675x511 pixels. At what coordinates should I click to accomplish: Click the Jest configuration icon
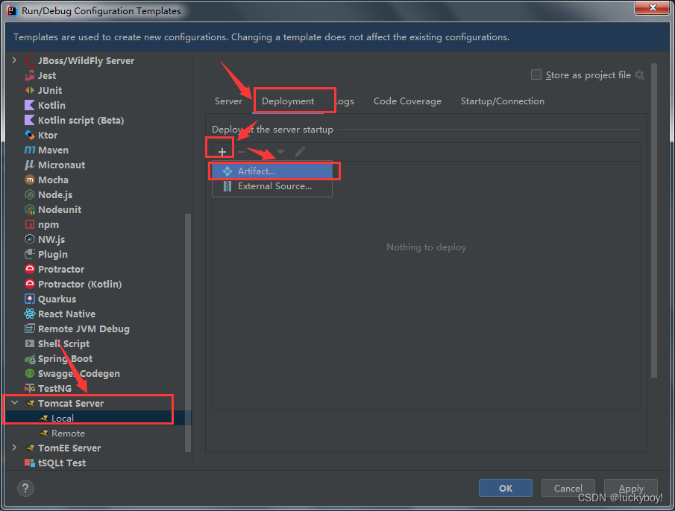tap(30, 76)
